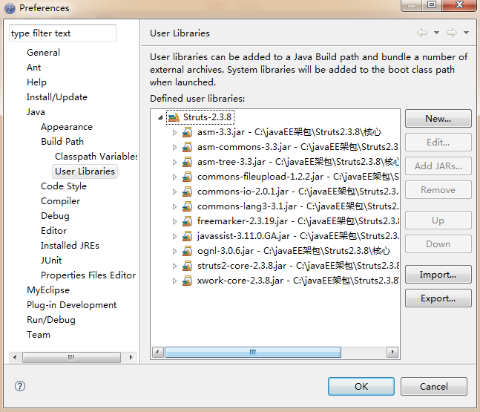
Task: Expand the freemarker-2.3.19.jar entry
Action: pos(174,221)
